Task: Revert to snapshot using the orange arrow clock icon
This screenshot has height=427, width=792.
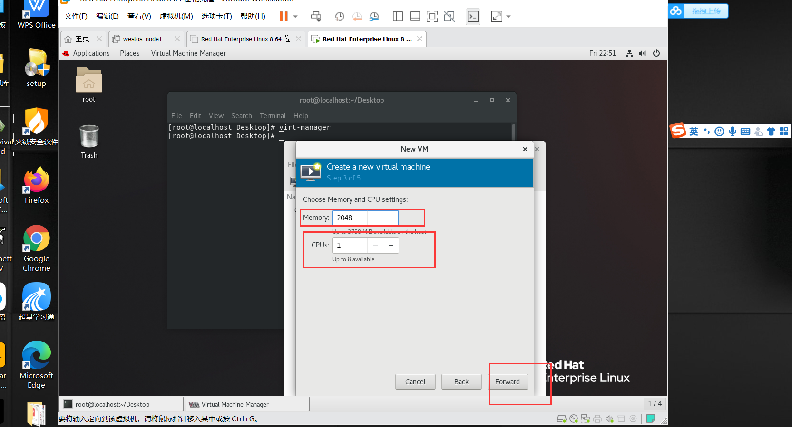Action: pyautogui.click(x=357, y=17)
